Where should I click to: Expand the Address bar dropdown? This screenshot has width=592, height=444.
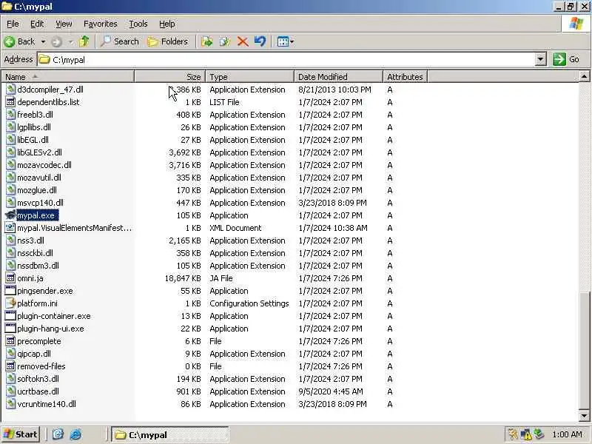540,59
